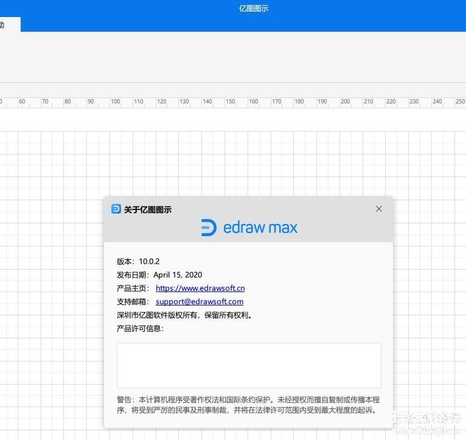The image size is (466, 440).
Task: Click the version number 10.0.2 text
Action: pos(148,261)
